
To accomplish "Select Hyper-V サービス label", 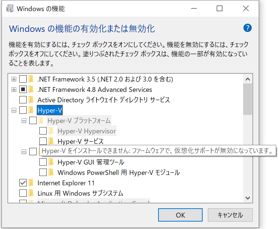I will tap(81, 142).
